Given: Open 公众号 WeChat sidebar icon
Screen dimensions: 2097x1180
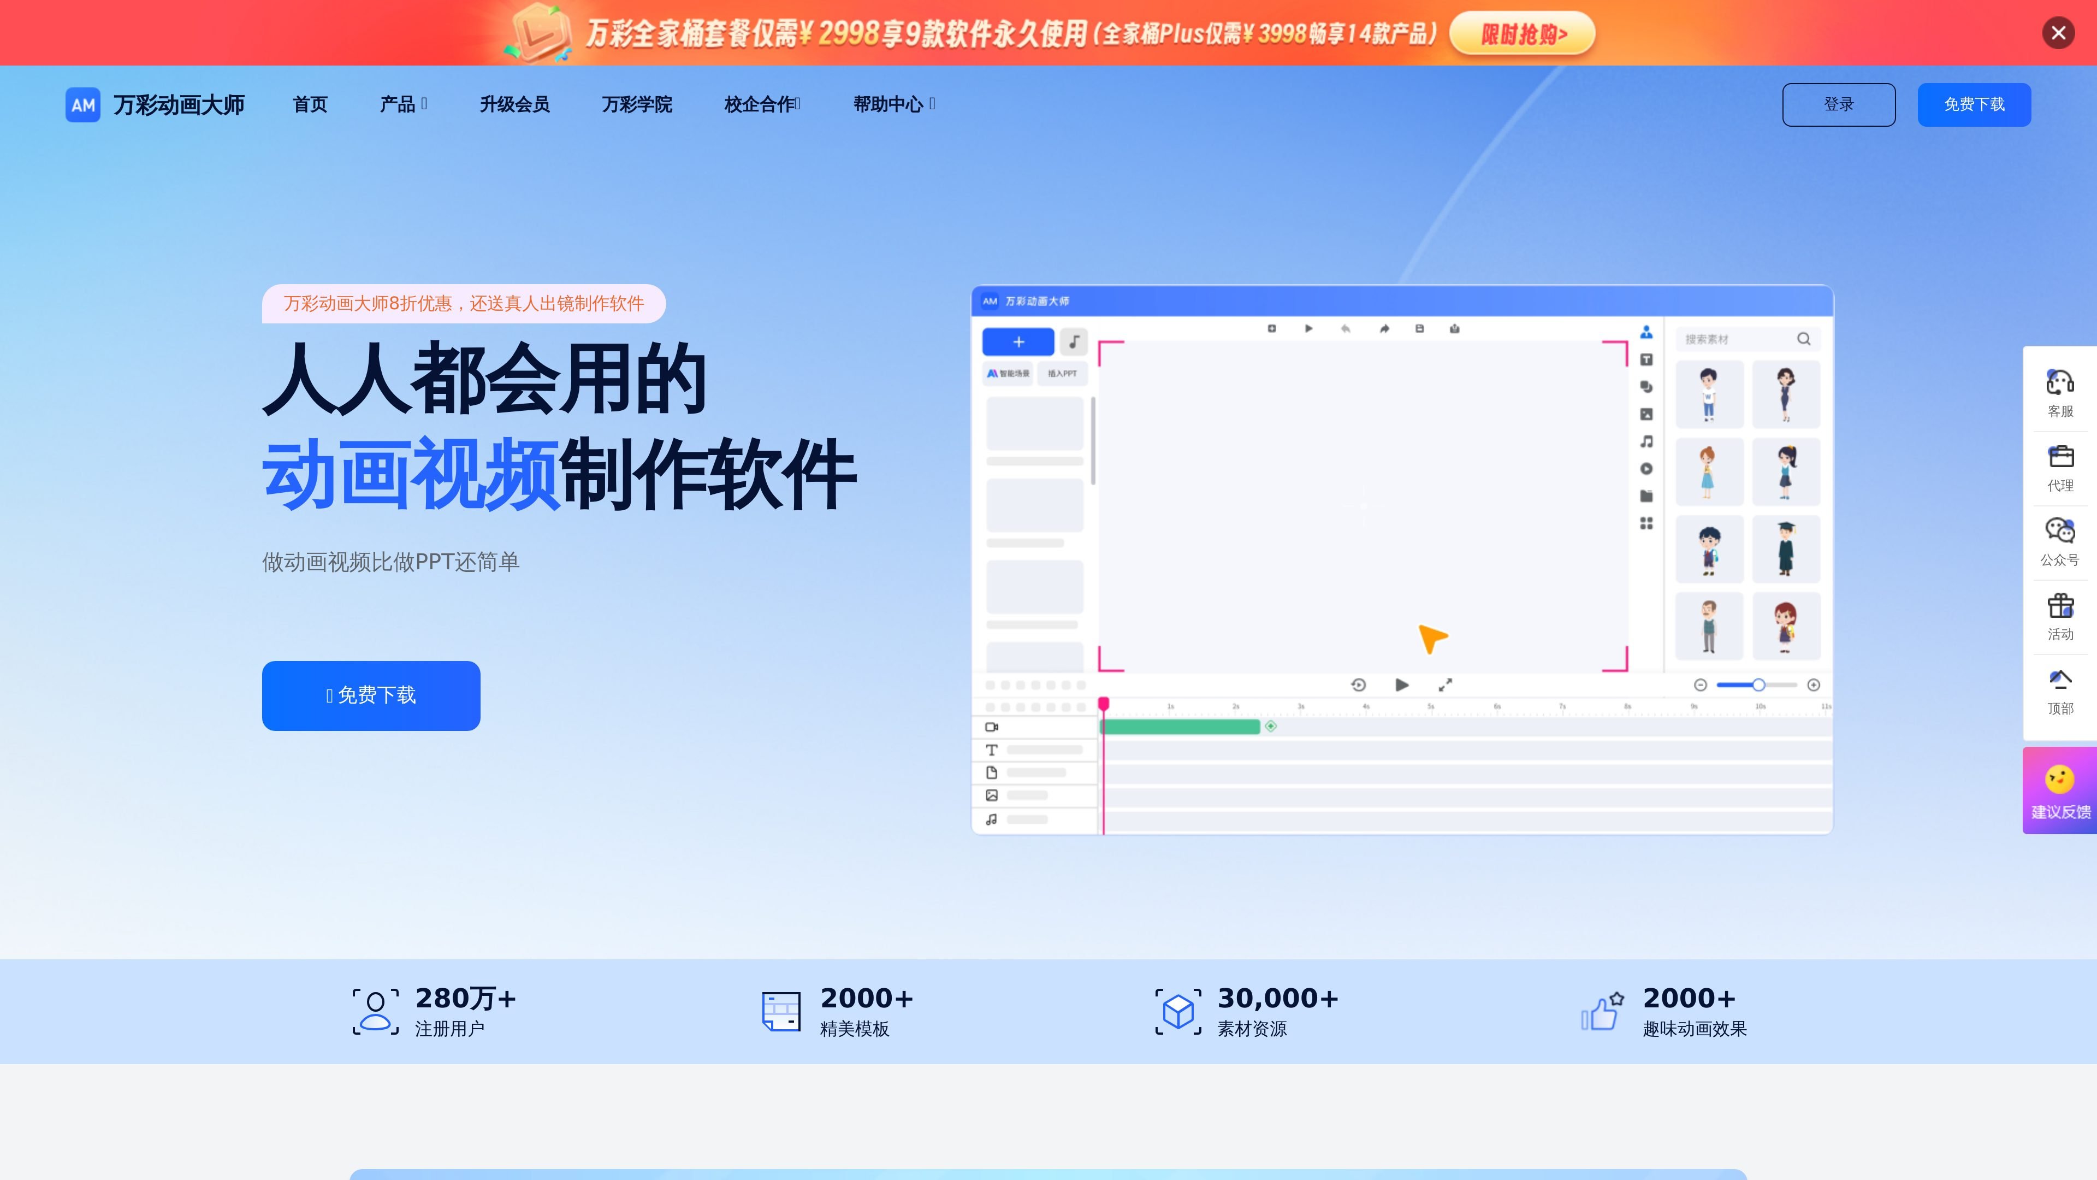Looking at the screenshot, I should [2060, 542].
